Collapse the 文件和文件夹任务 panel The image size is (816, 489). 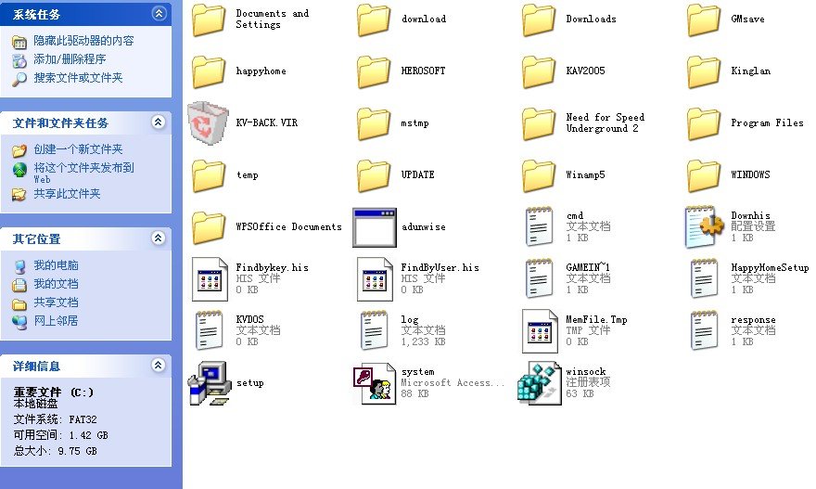[159, 122]
